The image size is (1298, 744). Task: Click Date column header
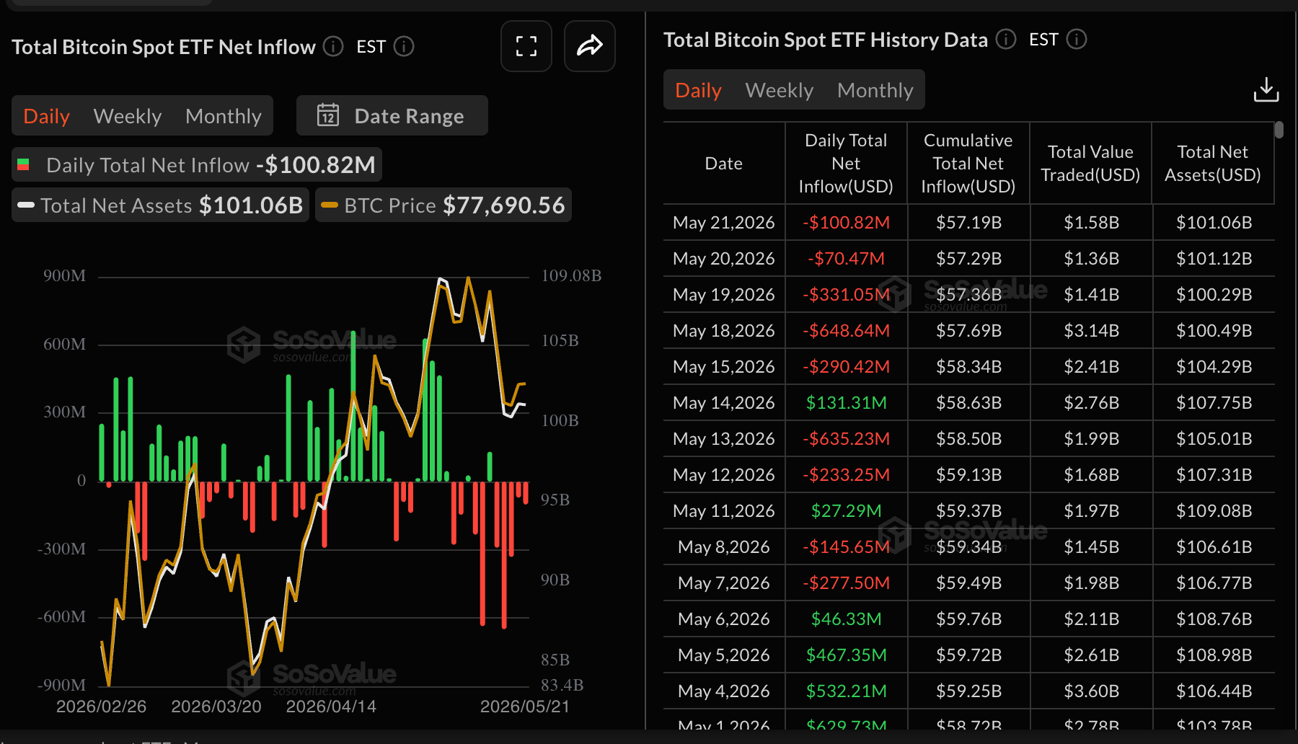[724, 164]
